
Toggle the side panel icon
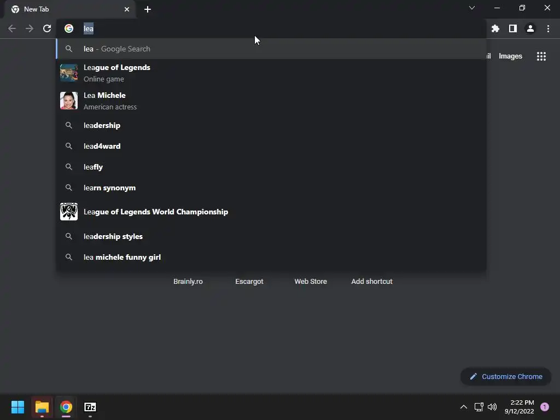click(x=513, y=28)
